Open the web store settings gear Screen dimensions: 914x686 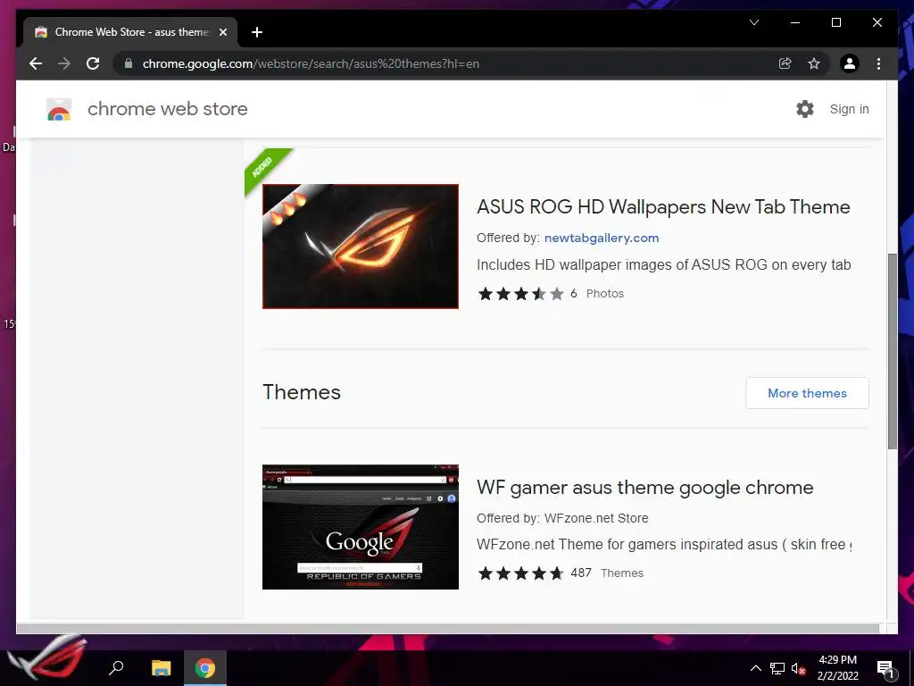click(805, 109)
